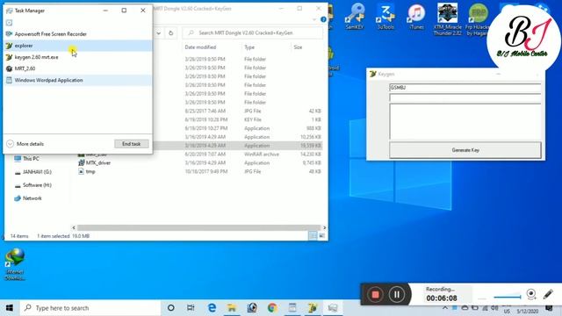
Task: Launch Google Chrome from taskbar
Action: pos(272,308)
